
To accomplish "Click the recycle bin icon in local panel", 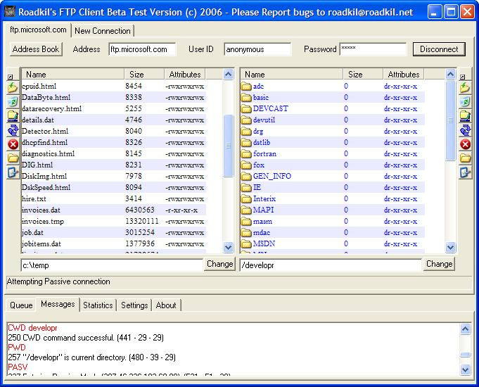I will (13, 102).
